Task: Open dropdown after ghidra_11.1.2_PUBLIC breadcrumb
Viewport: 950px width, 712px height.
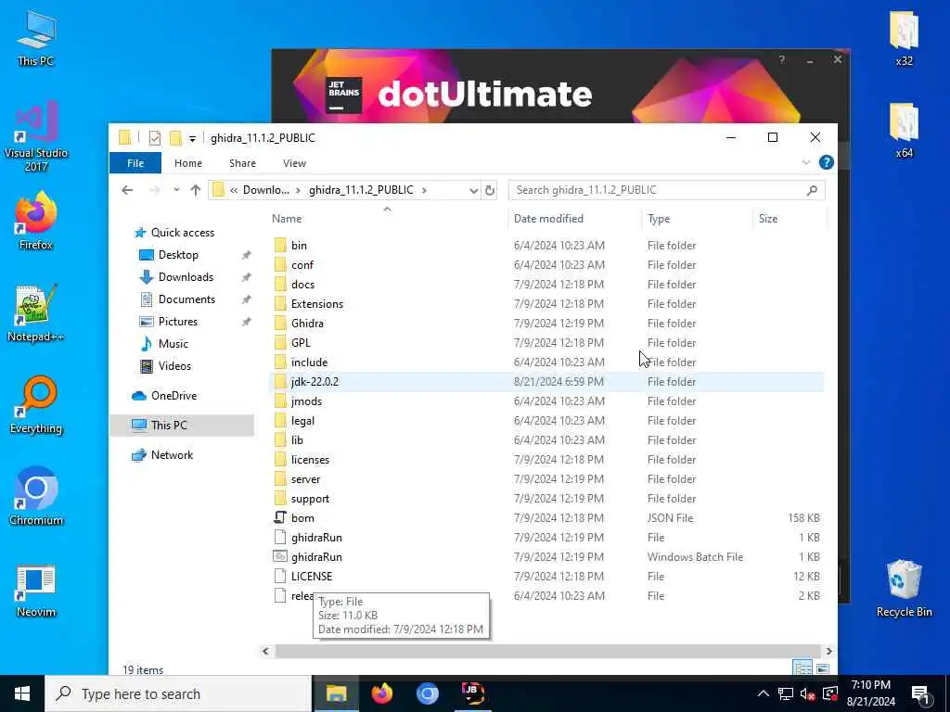Action: pos(424,190)
